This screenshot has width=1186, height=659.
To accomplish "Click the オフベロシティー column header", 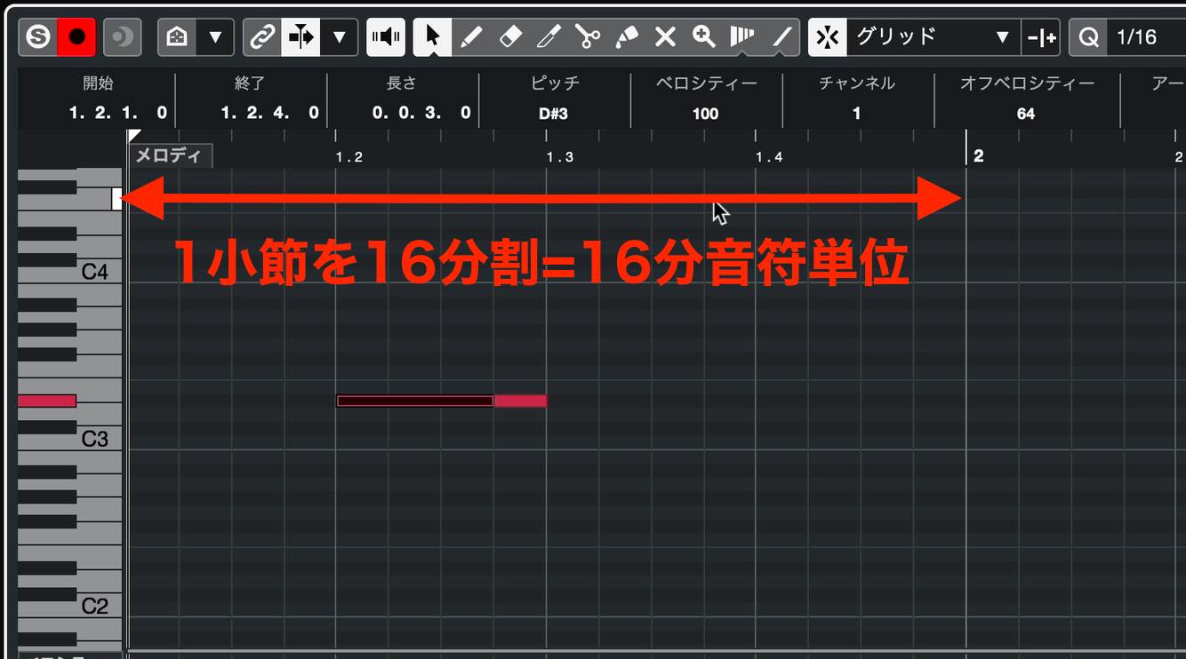I will point(1027,83).
